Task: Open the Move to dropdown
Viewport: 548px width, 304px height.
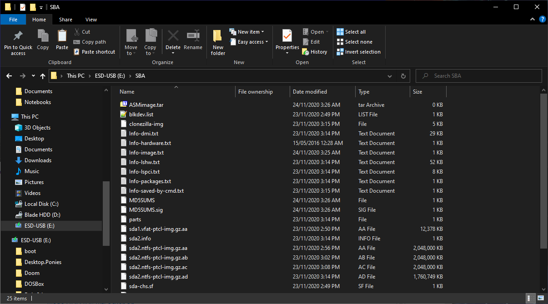Action: tap(131, 42)
